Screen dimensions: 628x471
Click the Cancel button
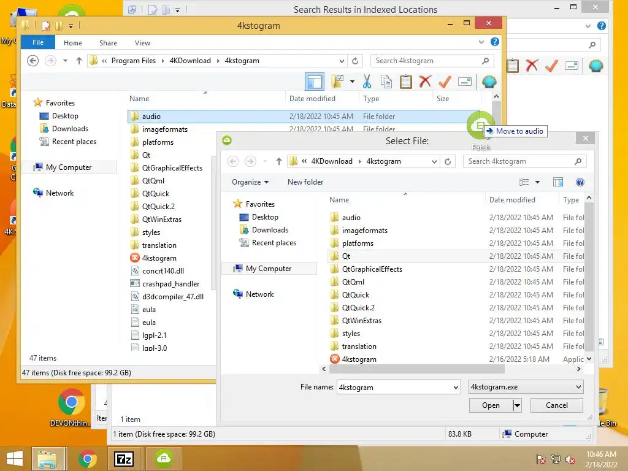coord(556,405)
